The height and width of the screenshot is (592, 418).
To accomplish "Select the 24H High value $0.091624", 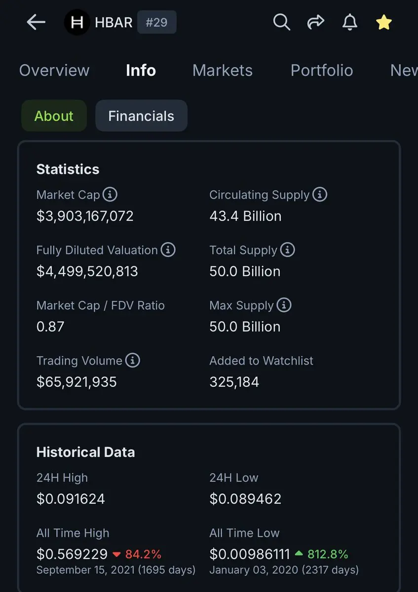I will coord(71,499).
